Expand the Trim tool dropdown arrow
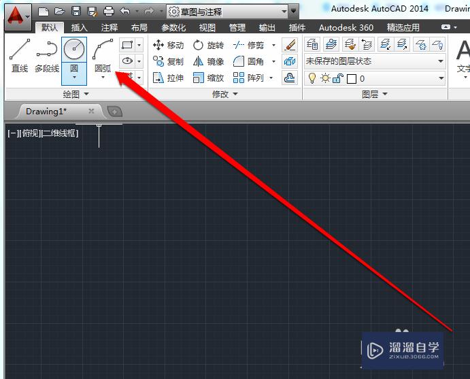The width and height of the screenshot is (470, 379). click(273, 46)
